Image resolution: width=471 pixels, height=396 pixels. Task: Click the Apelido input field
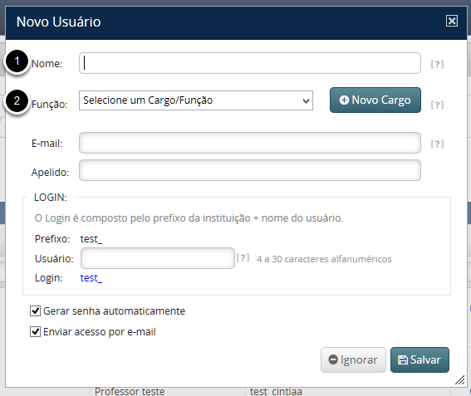(249, 170)
